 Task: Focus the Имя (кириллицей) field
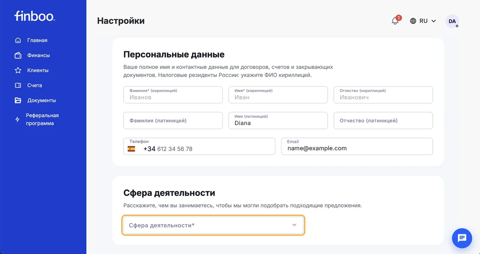pos(278,95)
